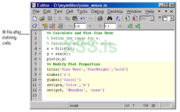Evaluate current cell icon
This screenshot has height=112, width=180.
click(x=45, y=26)
